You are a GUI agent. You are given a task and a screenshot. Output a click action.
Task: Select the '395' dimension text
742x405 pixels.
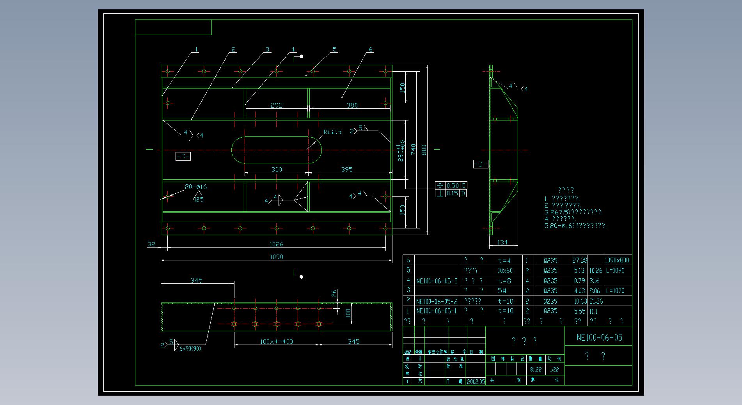[346, 170]
